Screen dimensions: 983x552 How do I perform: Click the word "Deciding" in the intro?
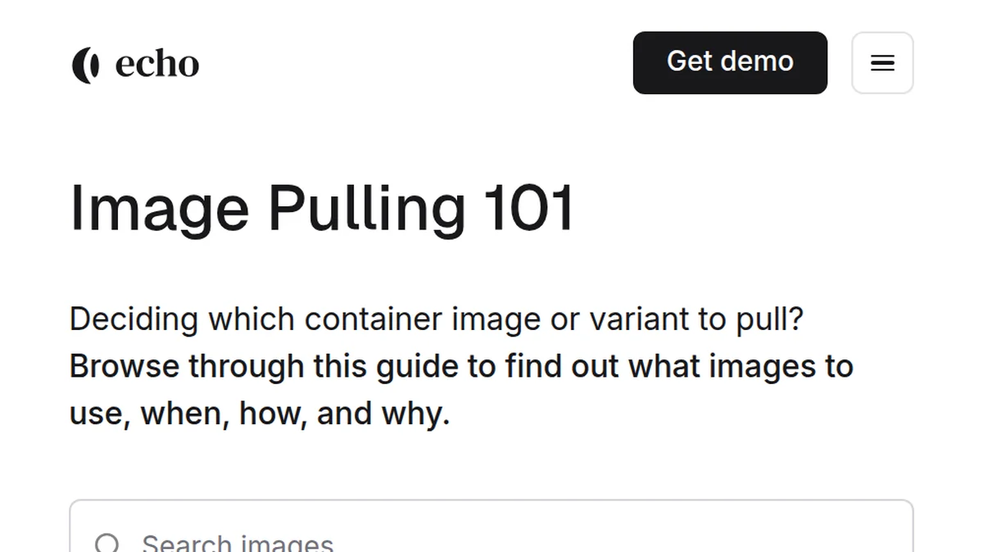(134, 319)
